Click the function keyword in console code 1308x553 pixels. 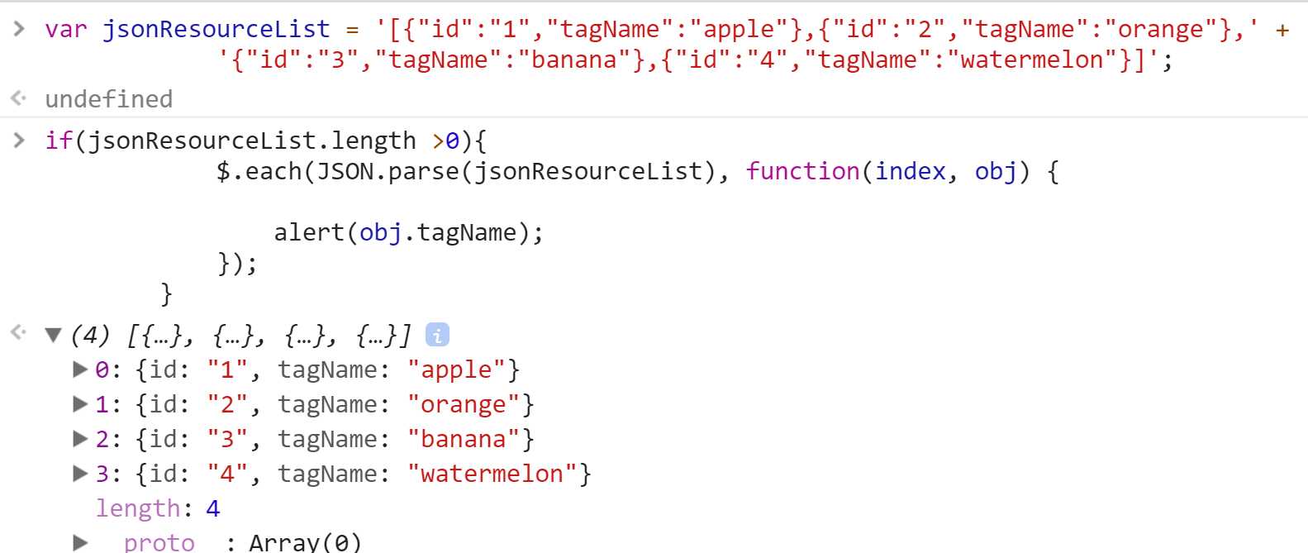[x=802, y=171]
